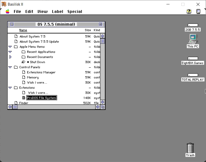Select About System 7.5.5 Update file name
The image size is (206, 162).
(39, 42)
